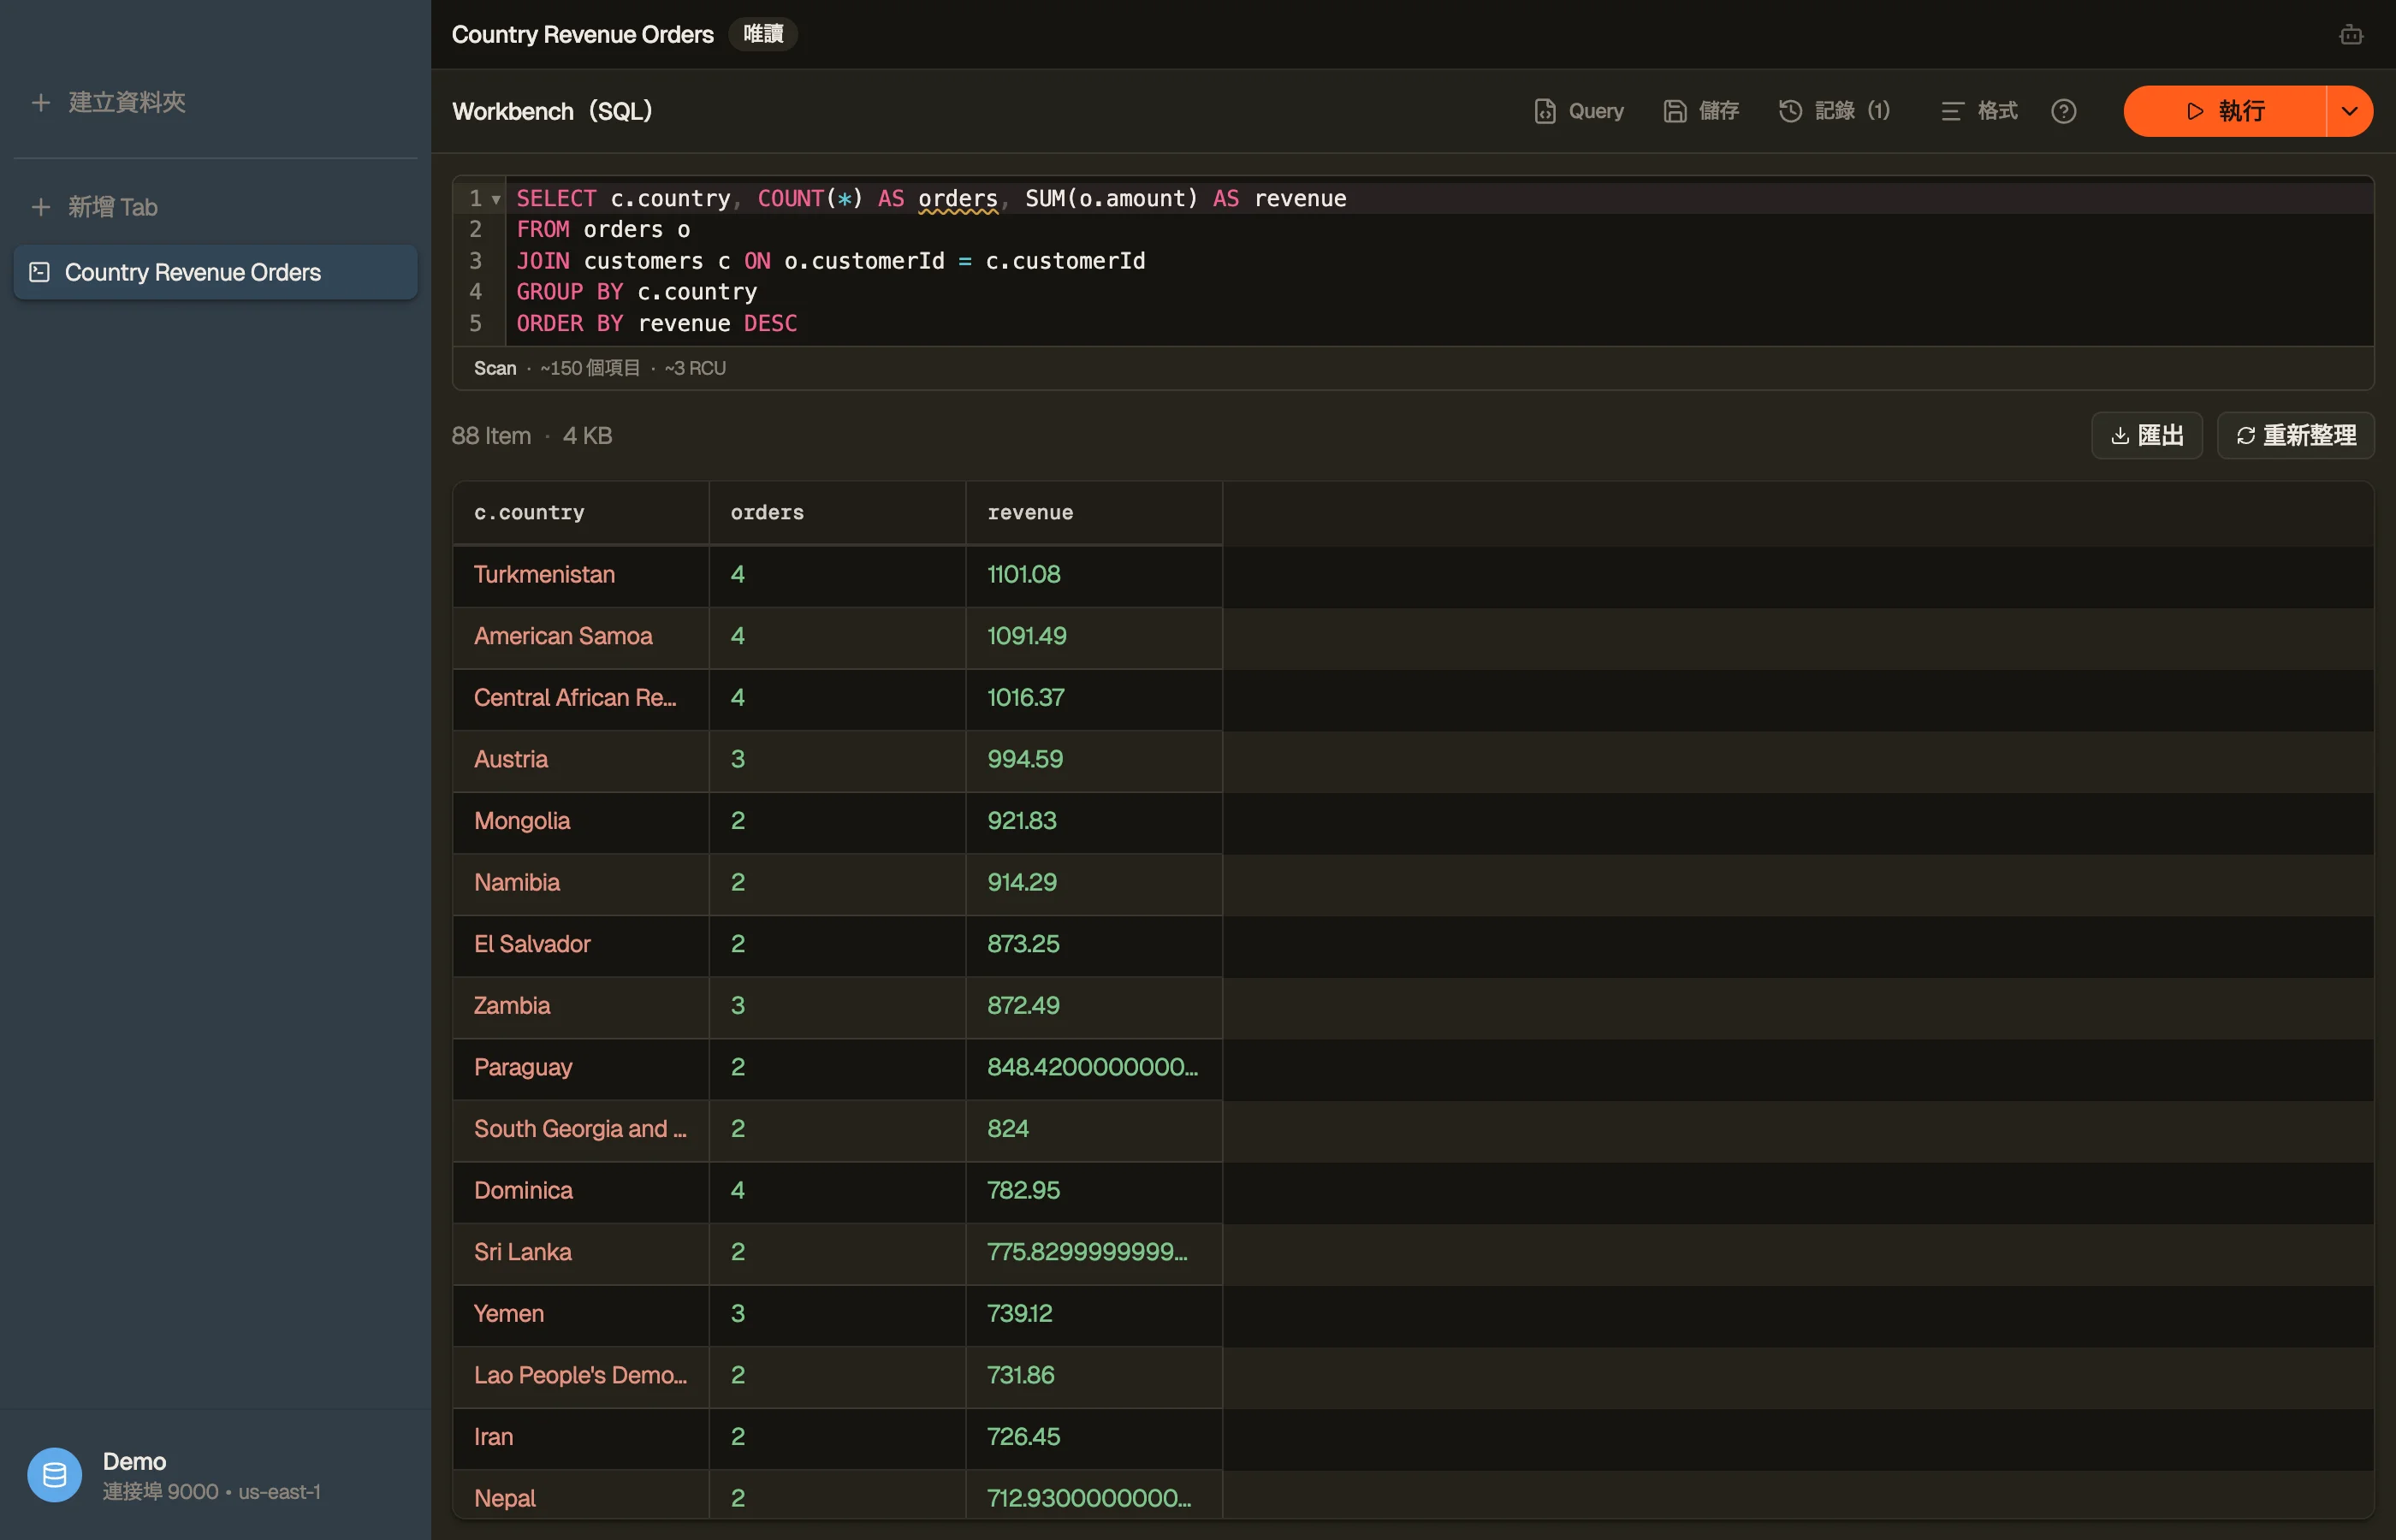Click the Austria cell

coord(581,760)
